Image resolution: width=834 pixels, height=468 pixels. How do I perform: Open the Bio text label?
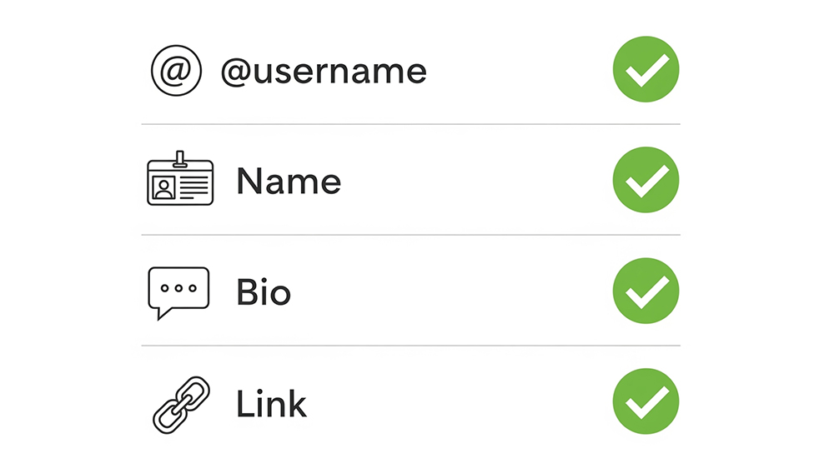264,292
